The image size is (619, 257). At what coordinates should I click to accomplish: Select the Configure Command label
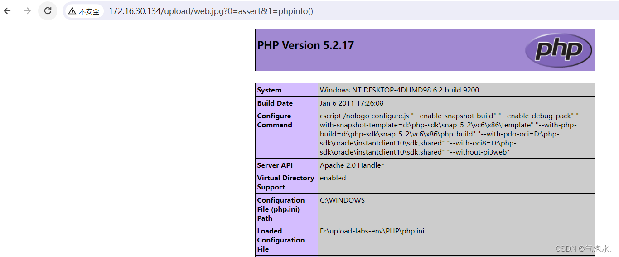tap(275, 120)
